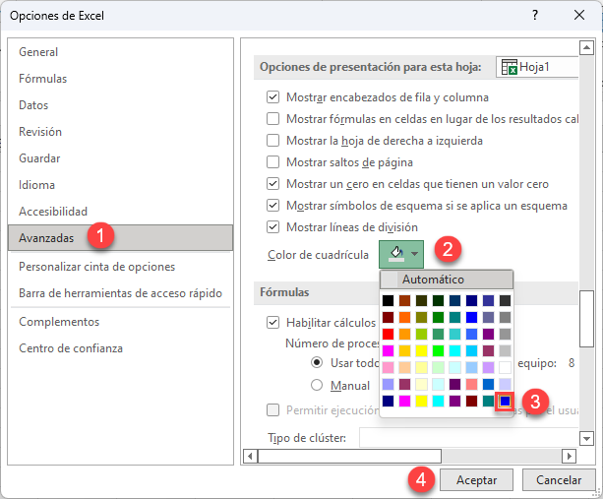Tick the Mostrar saltos de página checkbox
Screen dimensions: 603x499
point(273,162)
